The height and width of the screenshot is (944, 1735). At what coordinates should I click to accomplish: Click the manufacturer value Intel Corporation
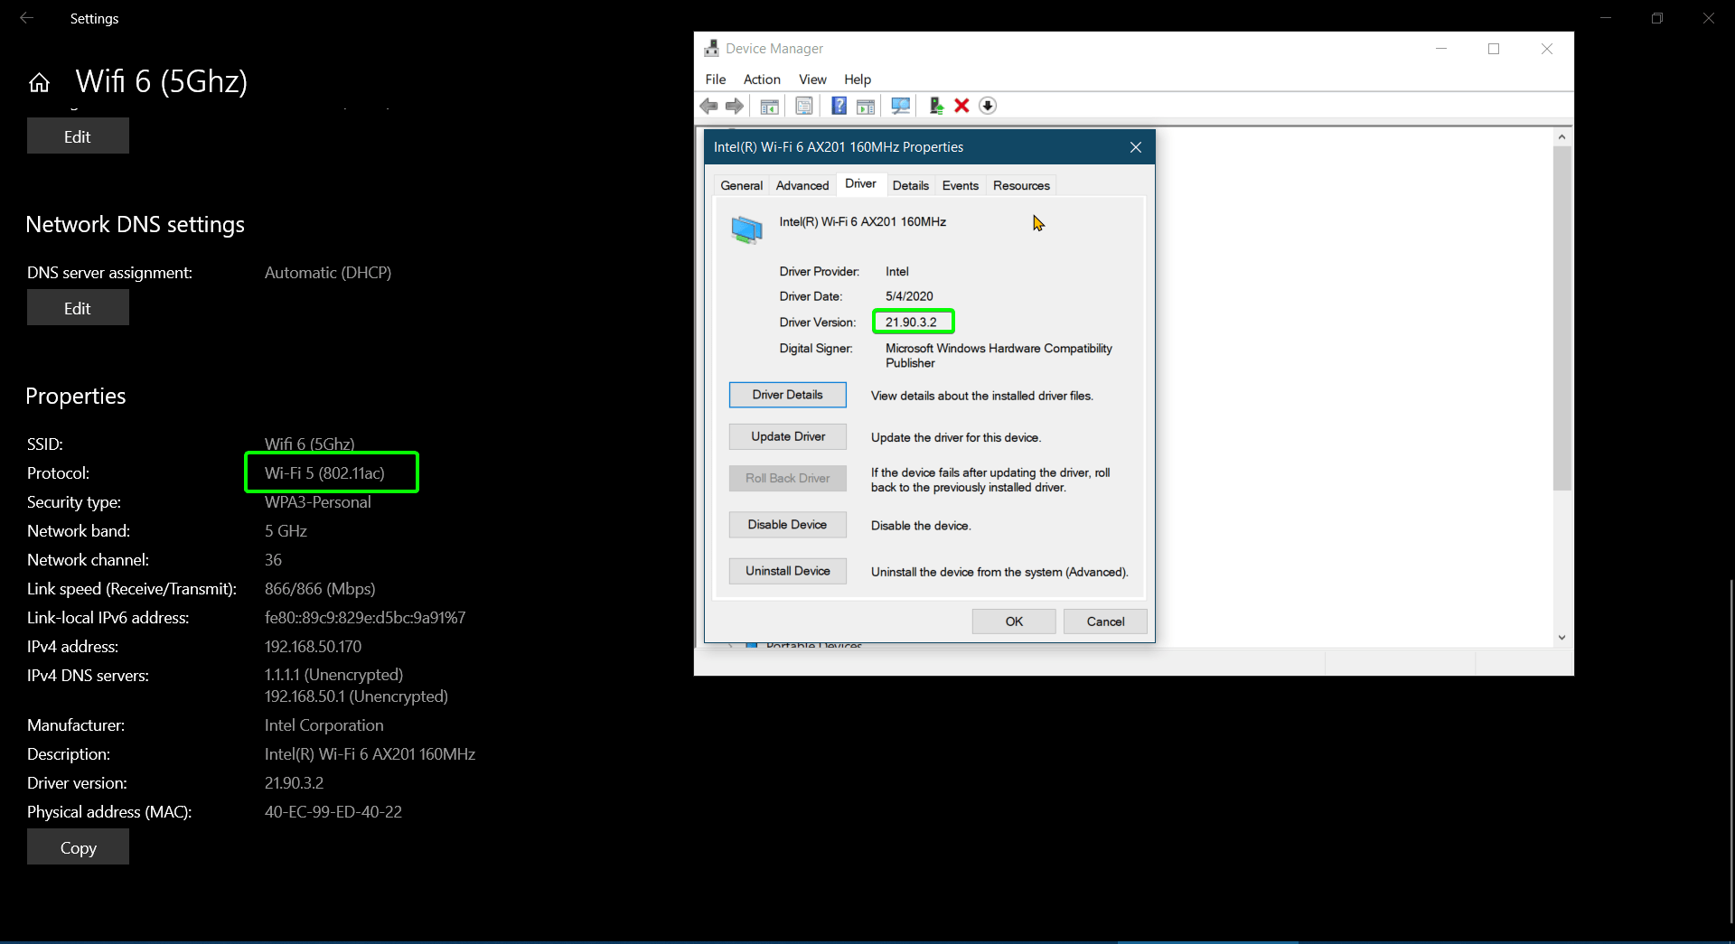(x=324, y=725)
